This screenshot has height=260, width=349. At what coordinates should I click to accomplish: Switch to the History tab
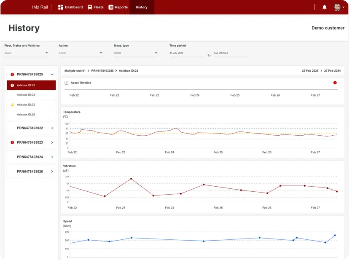[141, 7]
